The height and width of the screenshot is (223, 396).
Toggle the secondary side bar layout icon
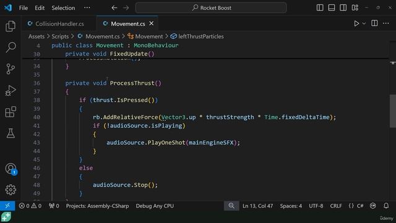343,8
